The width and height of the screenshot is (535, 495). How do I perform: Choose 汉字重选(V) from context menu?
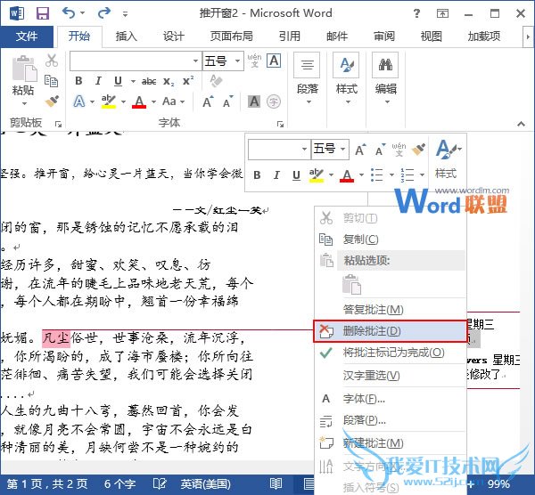(x=390, y=376)
